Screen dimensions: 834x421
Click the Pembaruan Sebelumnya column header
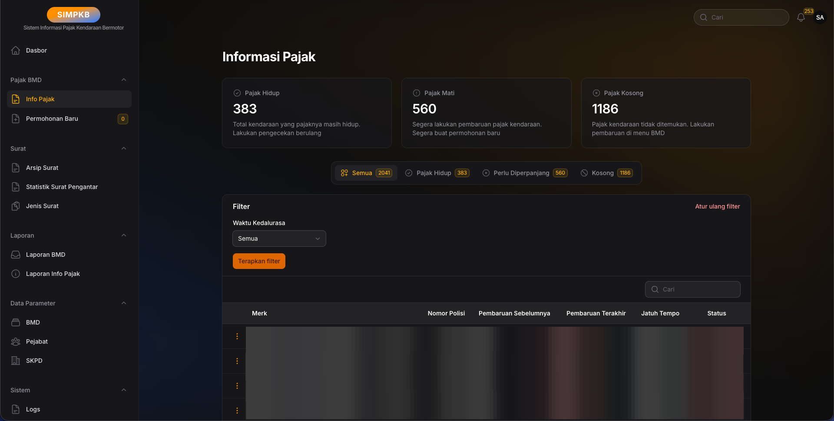[514, 313]
